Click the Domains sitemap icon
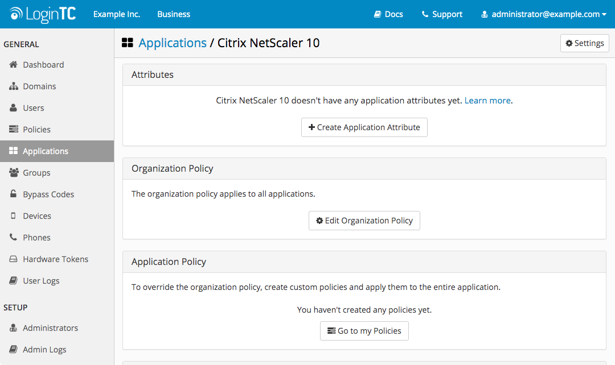615x365 pixels. pyautogui.click(x=13, y=86)
